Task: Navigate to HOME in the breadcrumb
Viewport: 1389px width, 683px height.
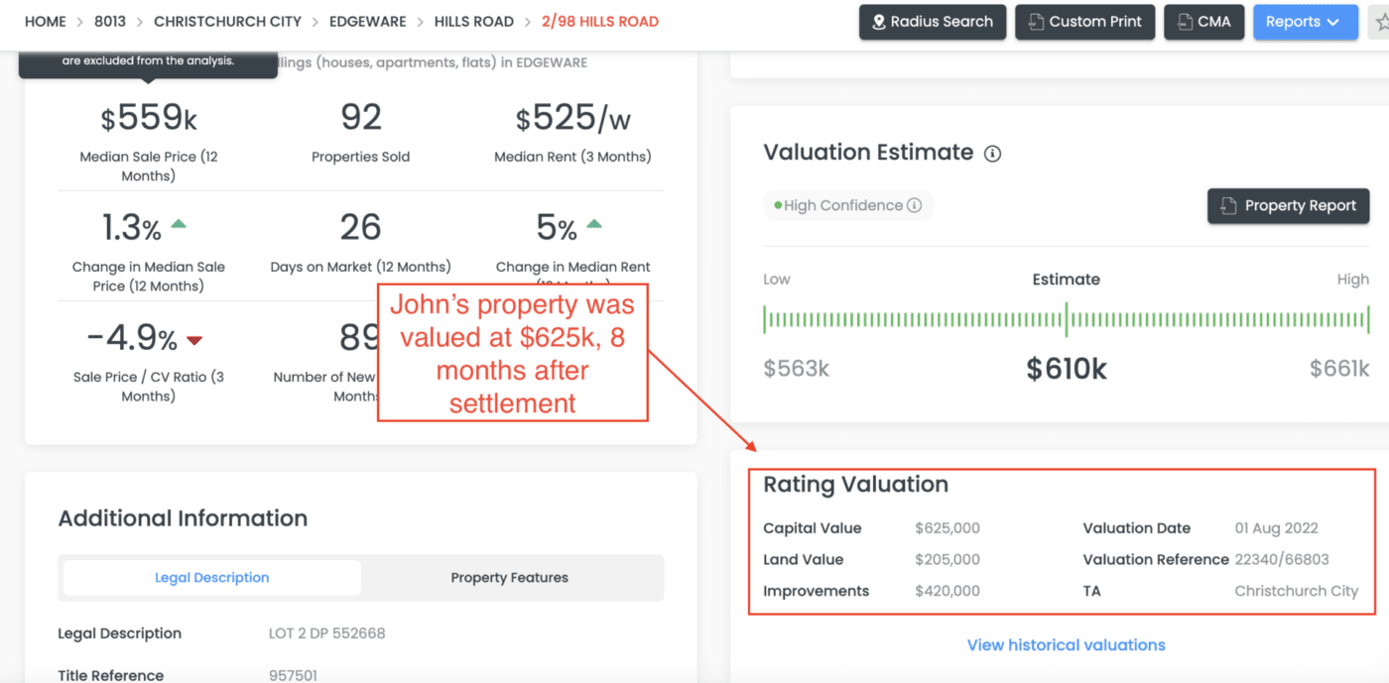Action: [45, 21]
